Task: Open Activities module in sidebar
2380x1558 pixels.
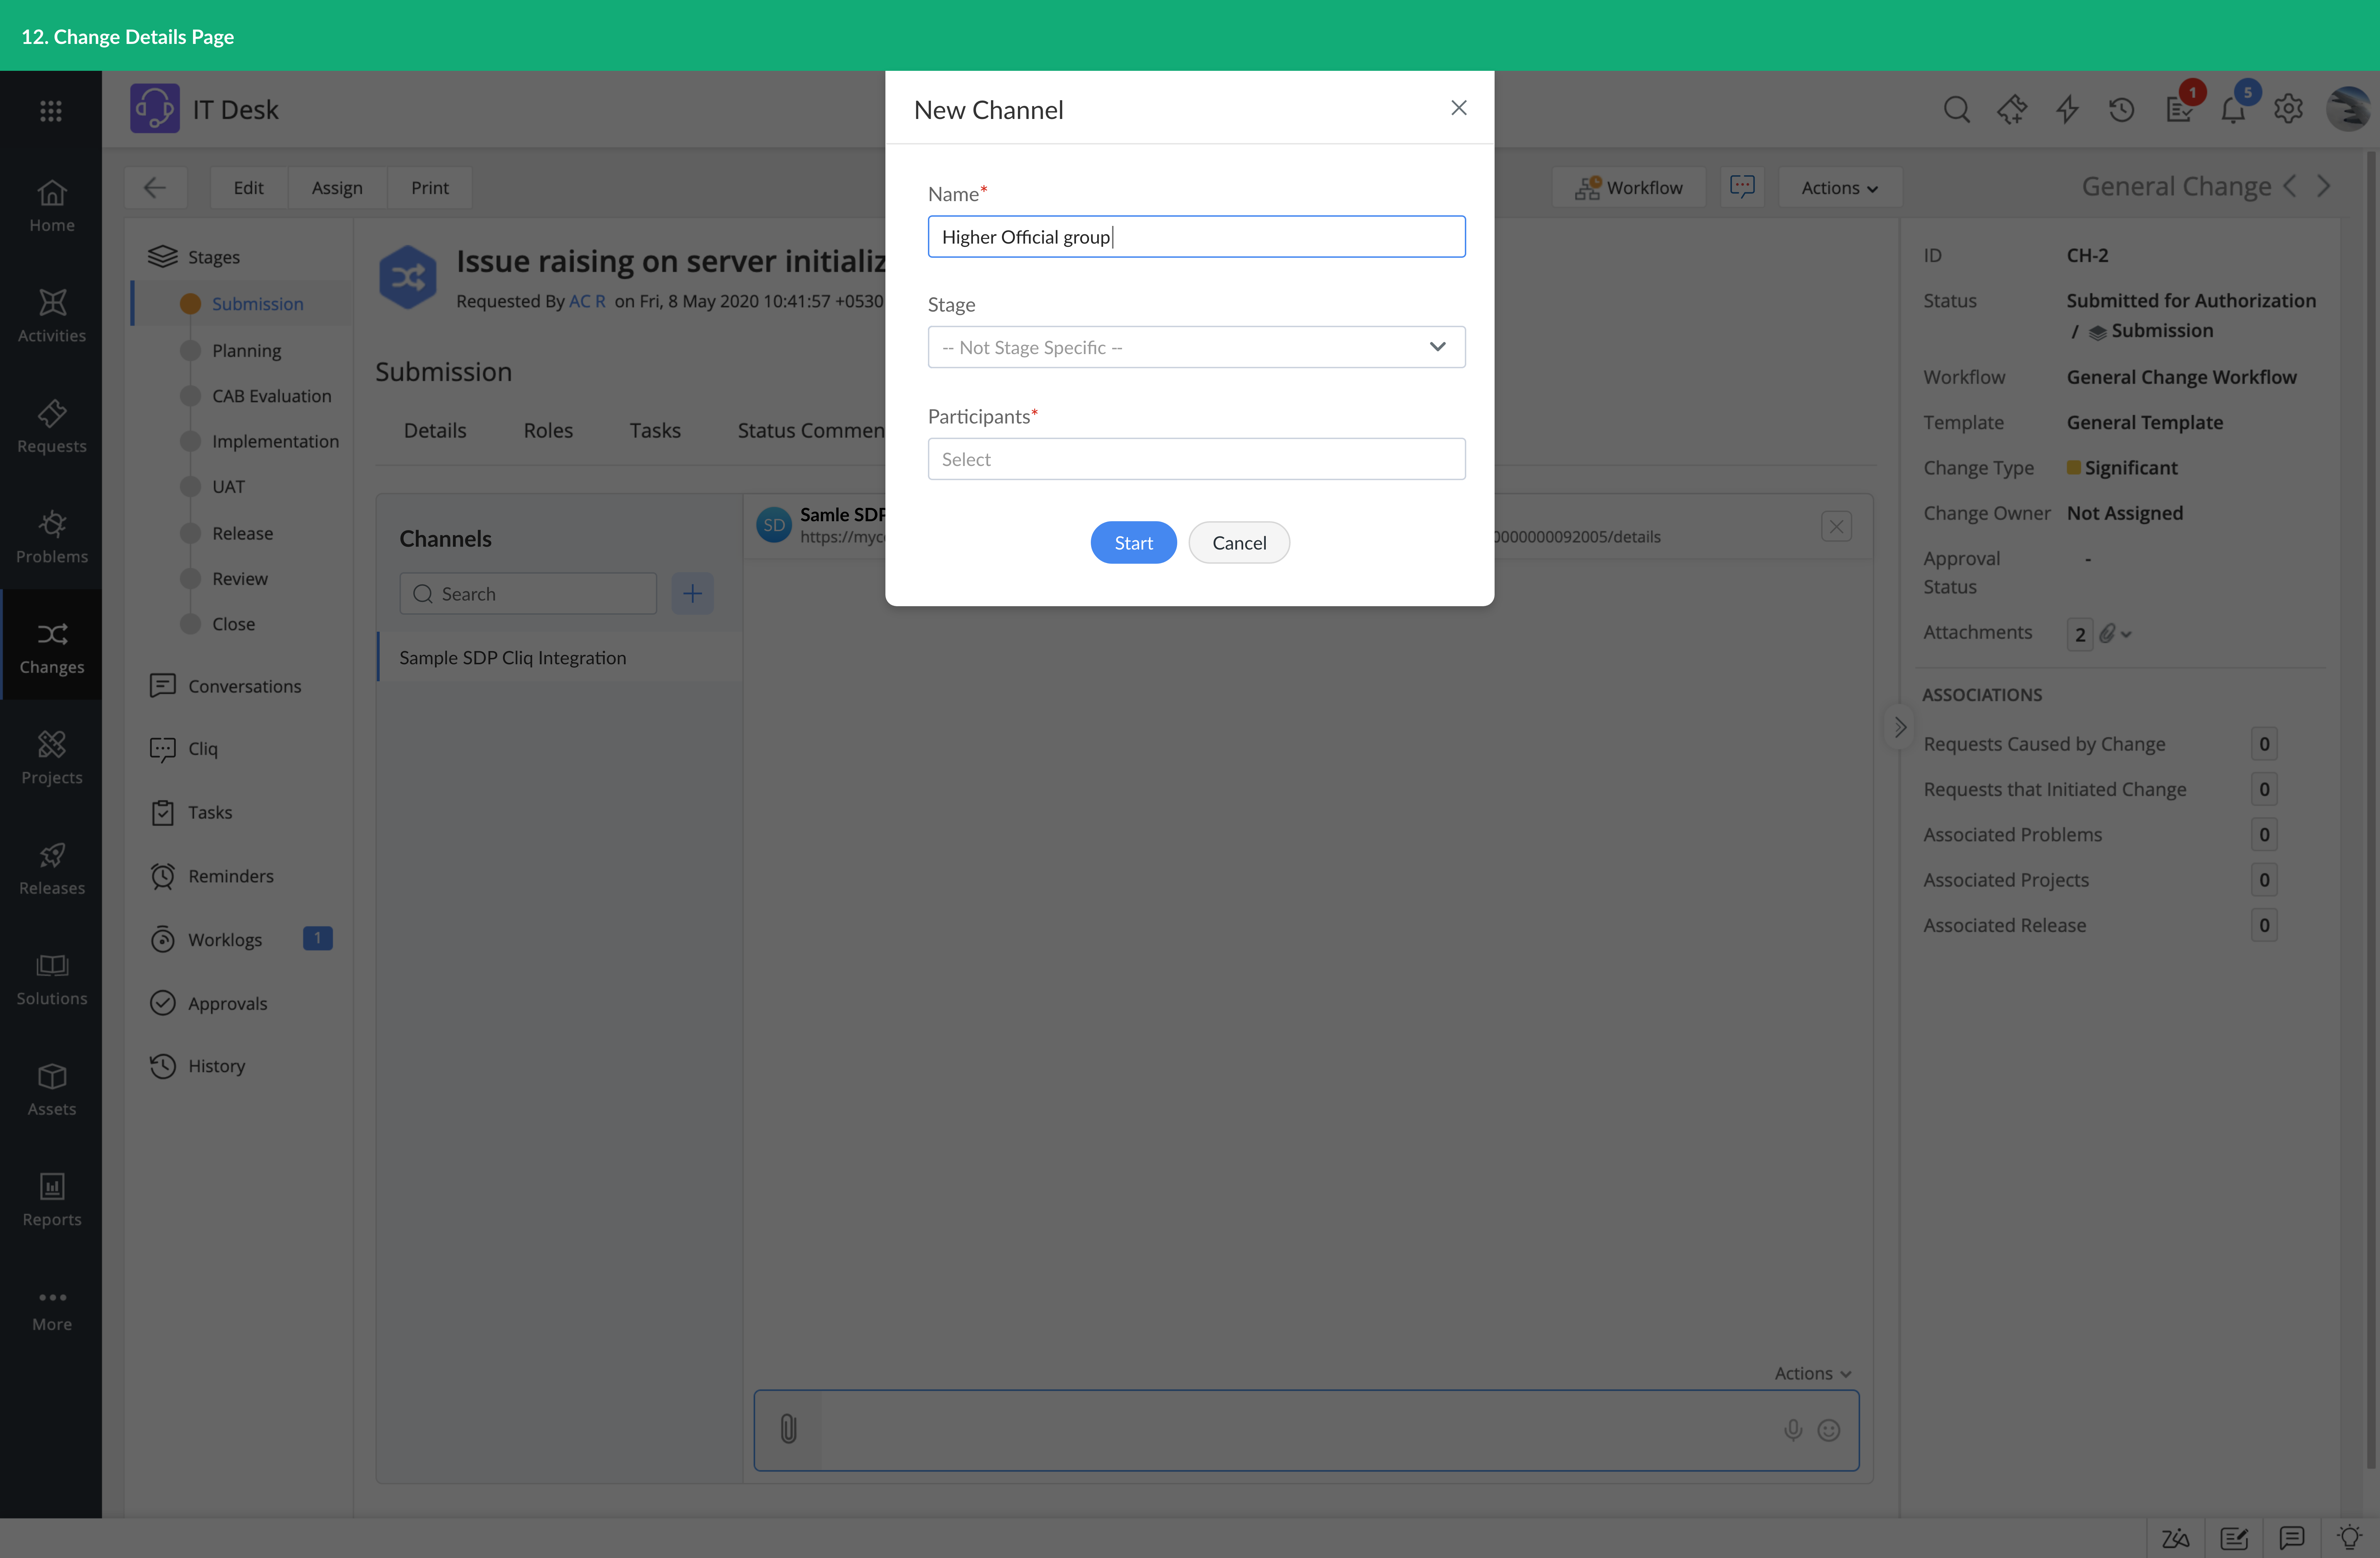Action: tap(51, 315)
